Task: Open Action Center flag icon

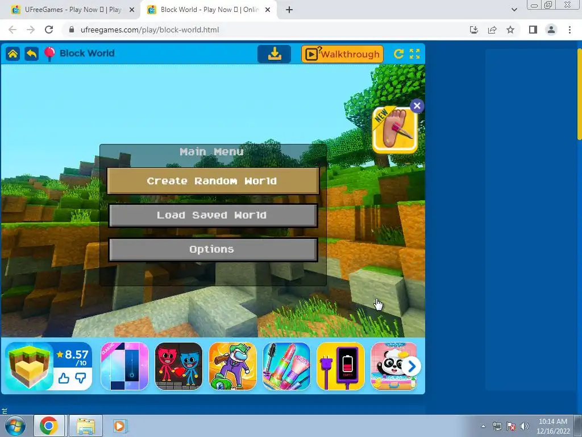Action: pyautogui.click(x=511, y=426)
